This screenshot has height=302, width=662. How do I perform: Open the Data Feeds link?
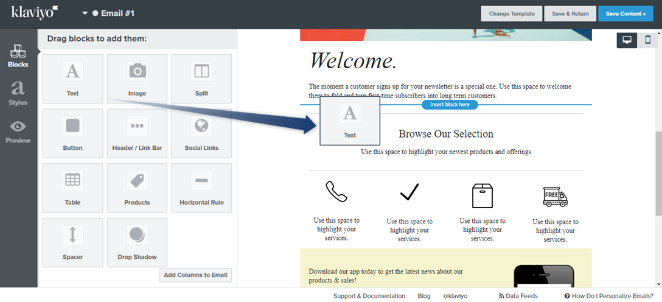point(518,296)
